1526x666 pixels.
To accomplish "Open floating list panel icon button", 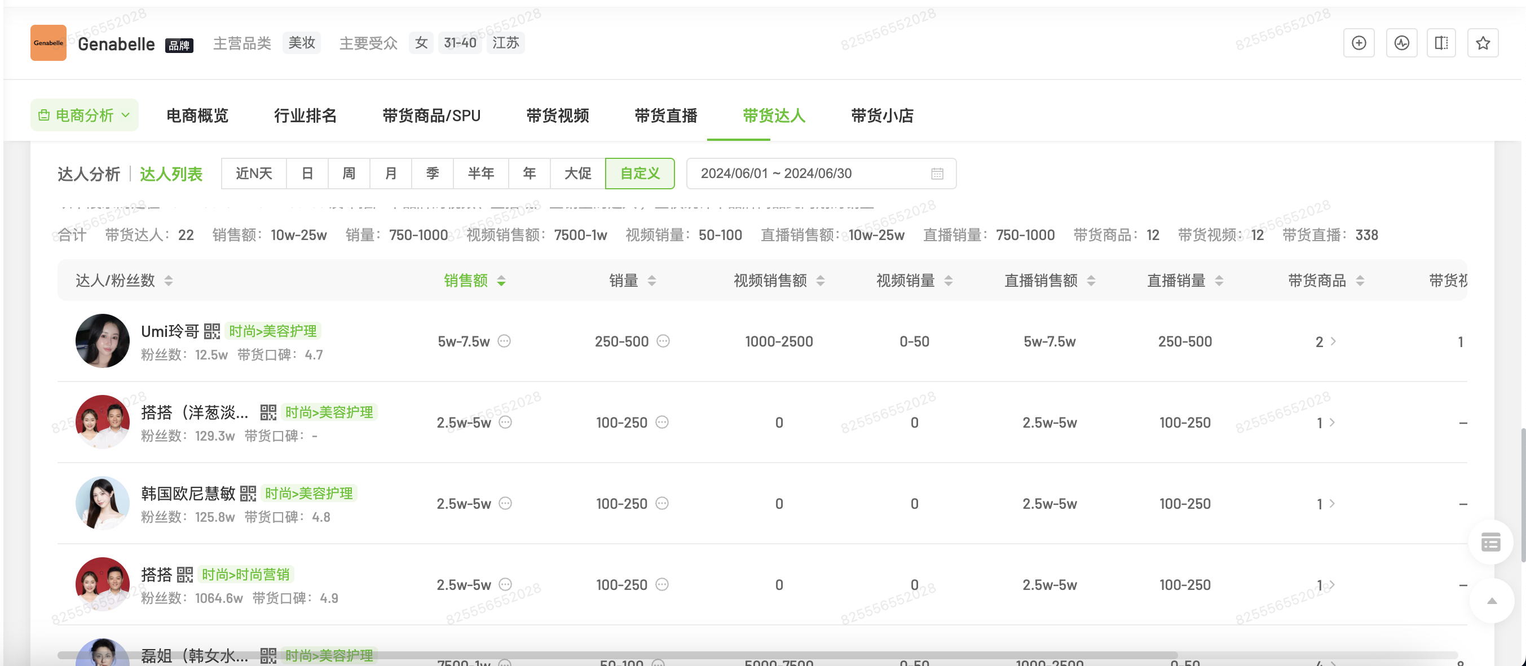I will click(1490, 541).
